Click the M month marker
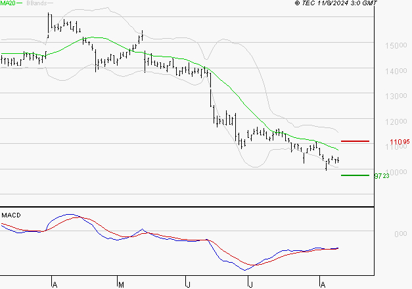Viewport: 412px width, 289px height. (121, 284)
